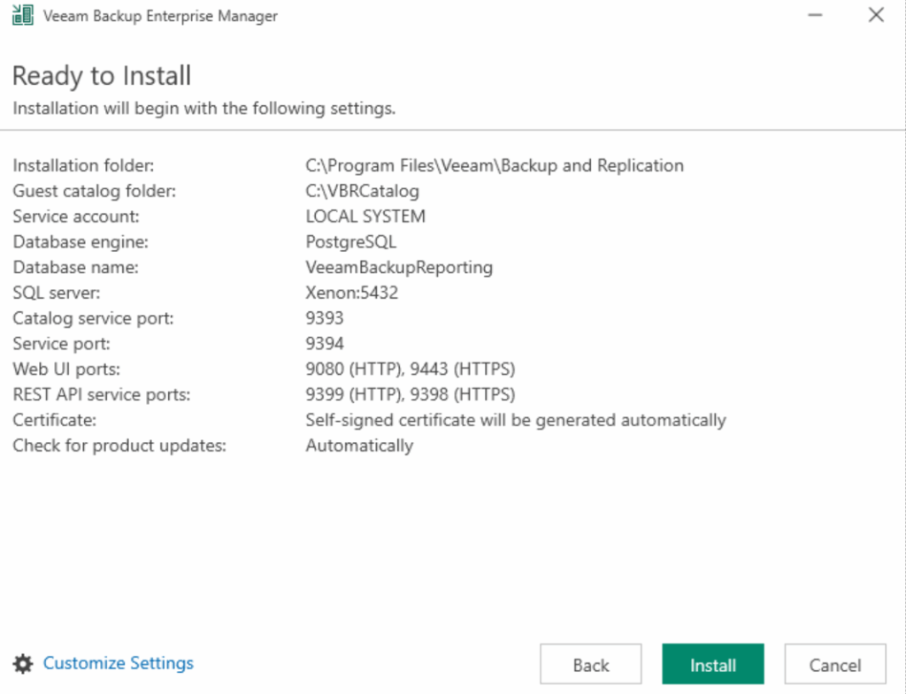Select the 'Automatically' value
906x694 pixels.
pyautogui.click(x=359, y=446)
